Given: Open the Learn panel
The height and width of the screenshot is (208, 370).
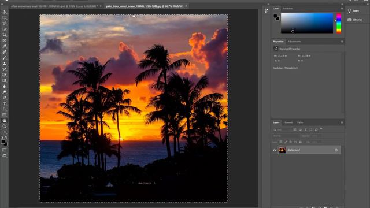Looking at the screenshot, I should [356, 10].
